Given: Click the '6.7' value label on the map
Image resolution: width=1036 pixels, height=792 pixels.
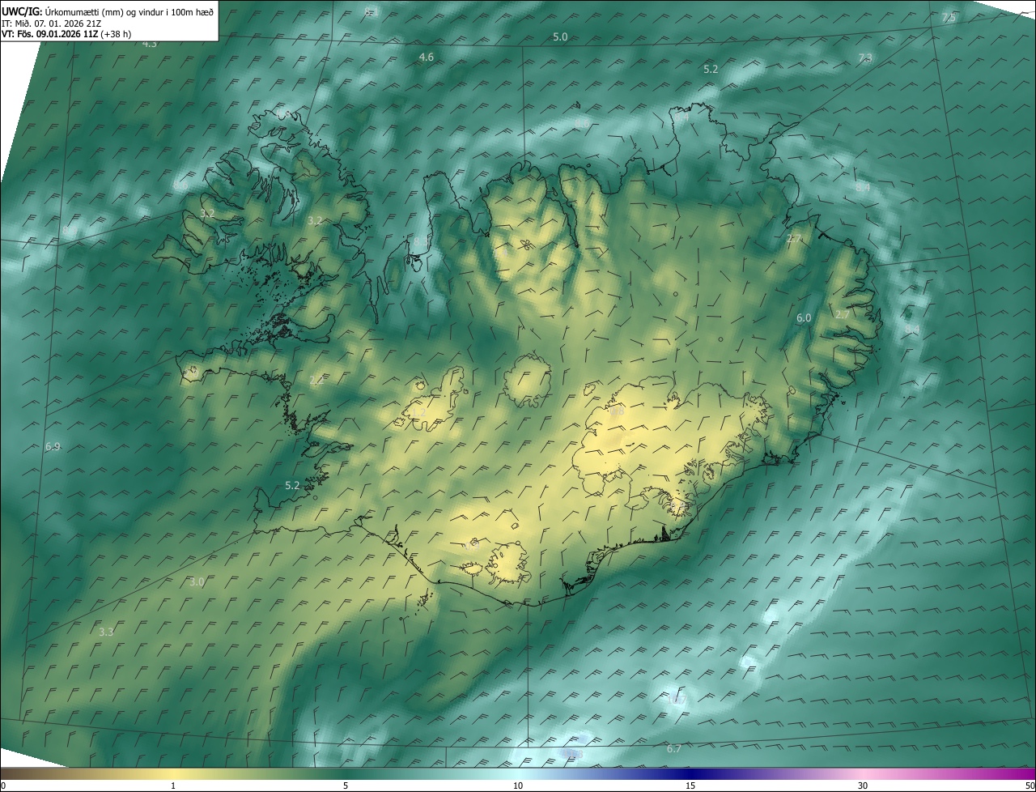Looking at the screenshot, I should coord(674,749).
